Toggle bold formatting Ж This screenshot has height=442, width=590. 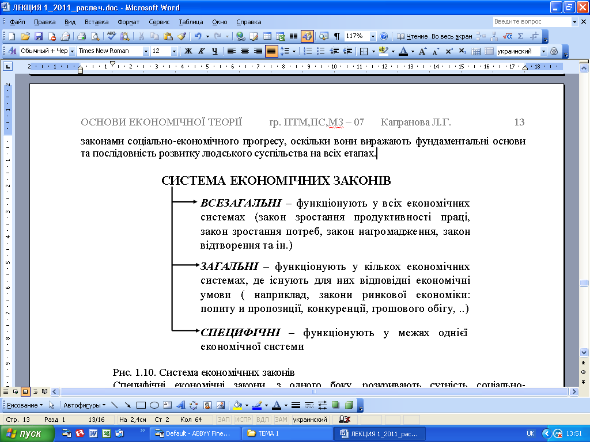click(188, 51)
